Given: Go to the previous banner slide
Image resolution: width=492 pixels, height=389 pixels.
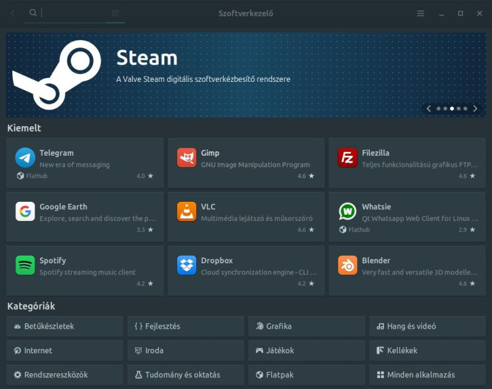Looking at the screenshot, I should [x=429, y=108].
